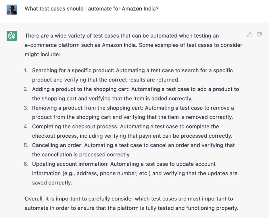
Task: Click the green ChatGPT logo icon
Action: 11,36
